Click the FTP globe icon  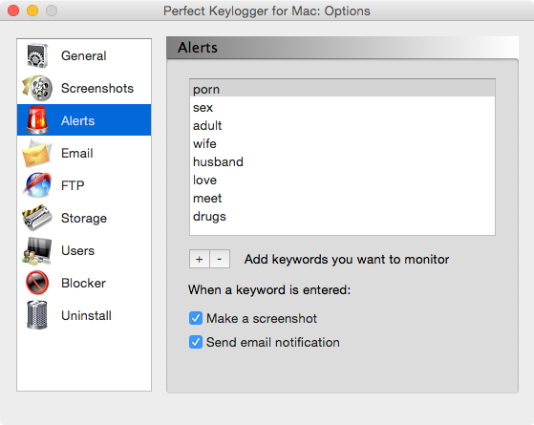(x=37, y=185)
